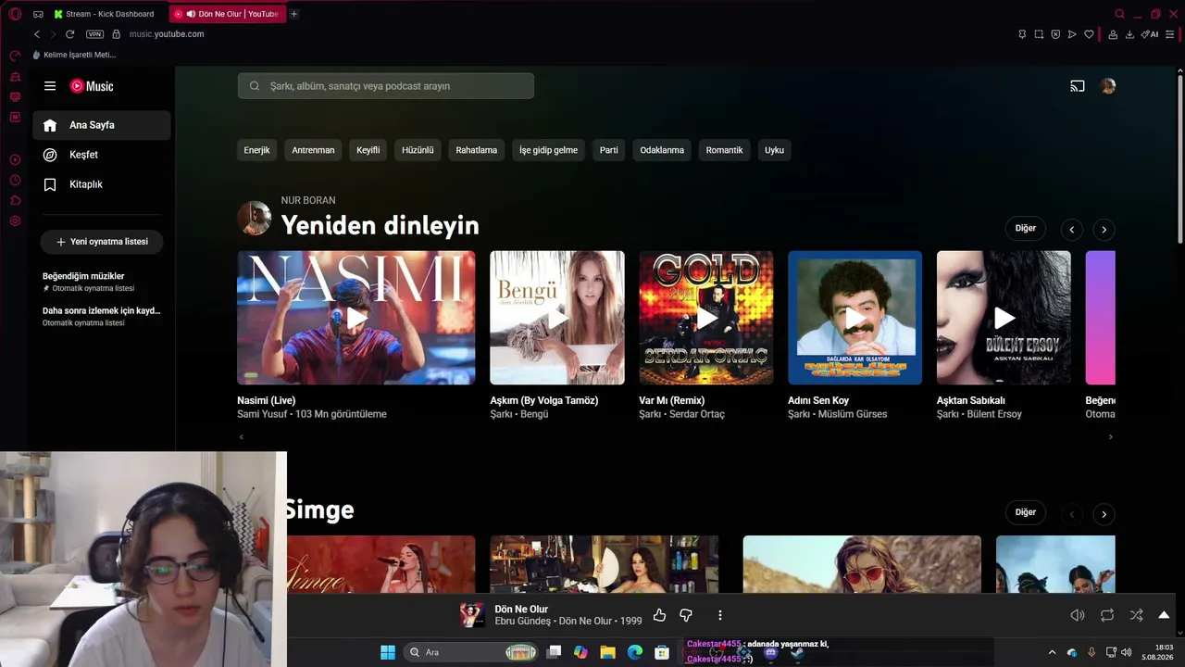This screenshot has width=1185, height=667.
Task: Open the player three-dot options menu
Action: (x=720, y=615)
